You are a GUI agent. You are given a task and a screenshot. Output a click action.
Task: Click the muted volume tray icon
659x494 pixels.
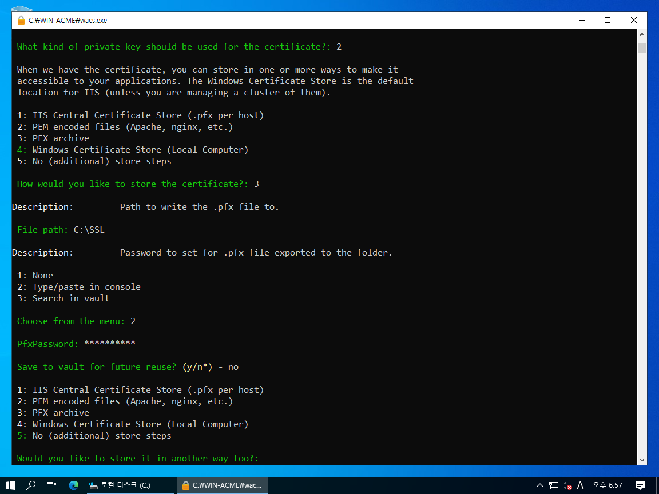(x=567, y=485)
